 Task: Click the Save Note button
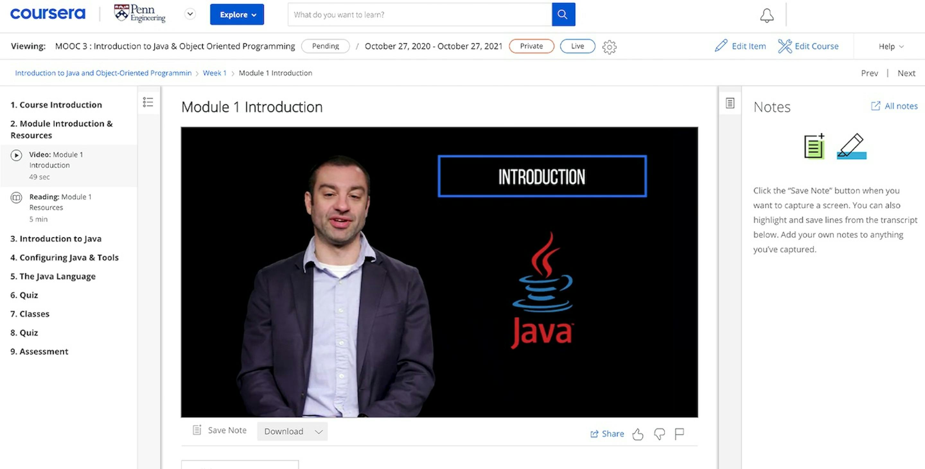point(220,430)
